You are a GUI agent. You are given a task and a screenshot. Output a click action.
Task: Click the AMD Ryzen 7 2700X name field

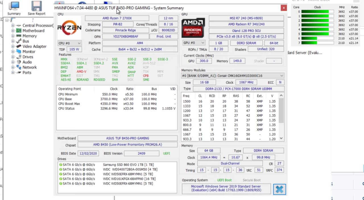point(117,18)
